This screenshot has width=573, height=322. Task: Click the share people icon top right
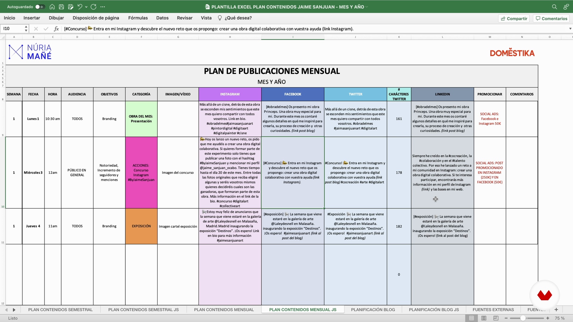pos(566,7)
